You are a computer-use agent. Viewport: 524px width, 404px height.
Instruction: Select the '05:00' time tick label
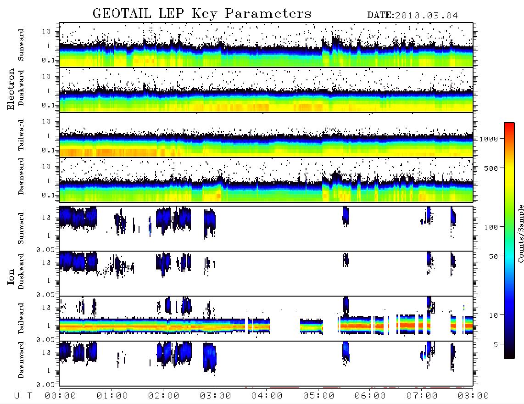[x=319, y=396]
